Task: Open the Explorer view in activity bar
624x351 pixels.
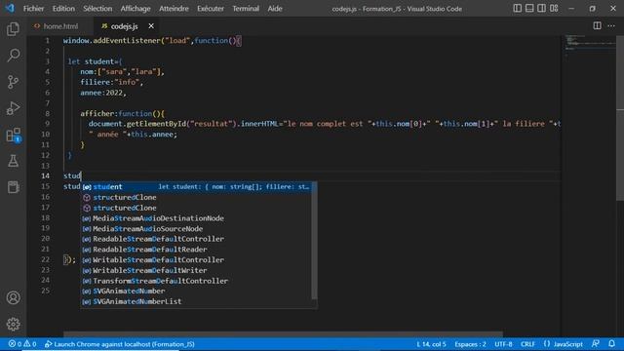Action: pos(13,29)
